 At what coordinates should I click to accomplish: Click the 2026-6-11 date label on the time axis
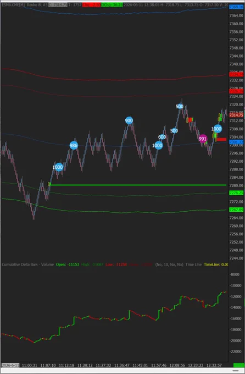tap(10, 365)
